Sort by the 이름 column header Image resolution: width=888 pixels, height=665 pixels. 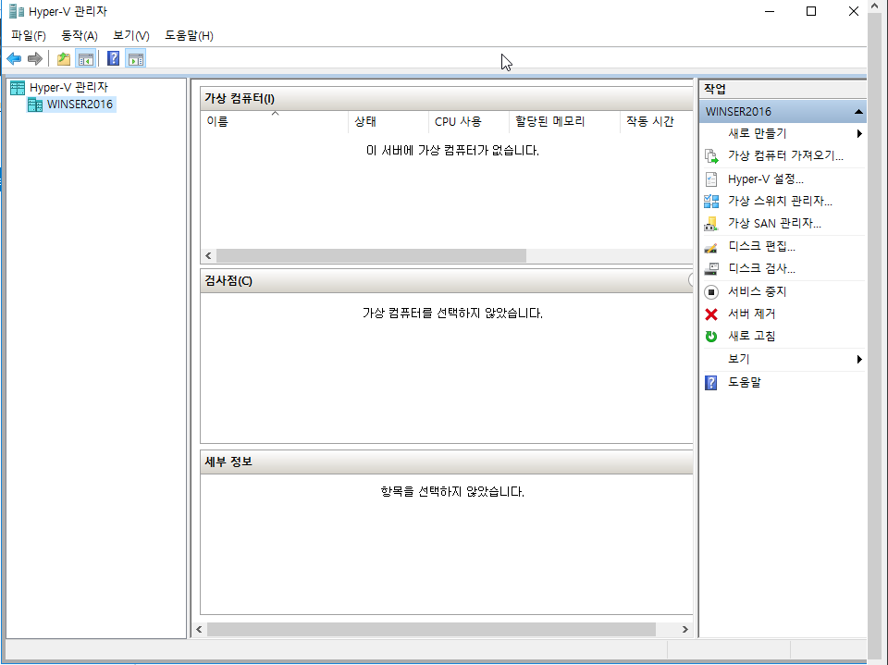click(x=274, y=121)
